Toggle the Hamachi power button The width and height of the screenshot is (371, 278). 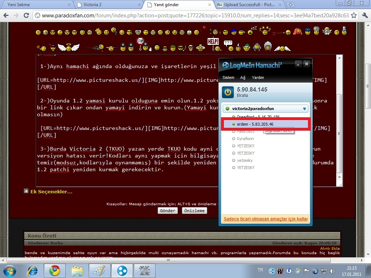click(x=228, y=92)
